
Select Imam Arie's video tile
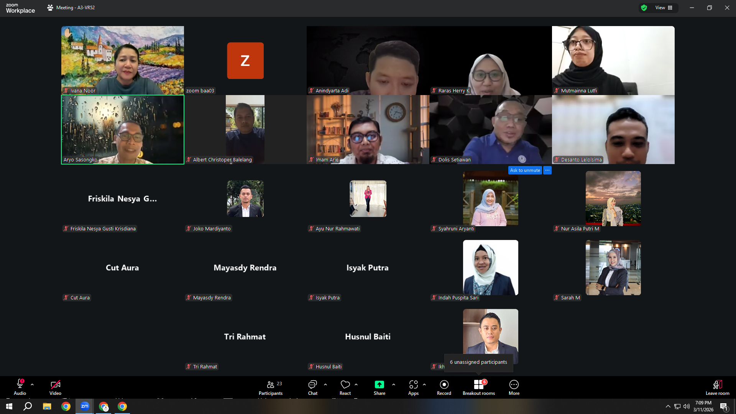click(368, 130)
